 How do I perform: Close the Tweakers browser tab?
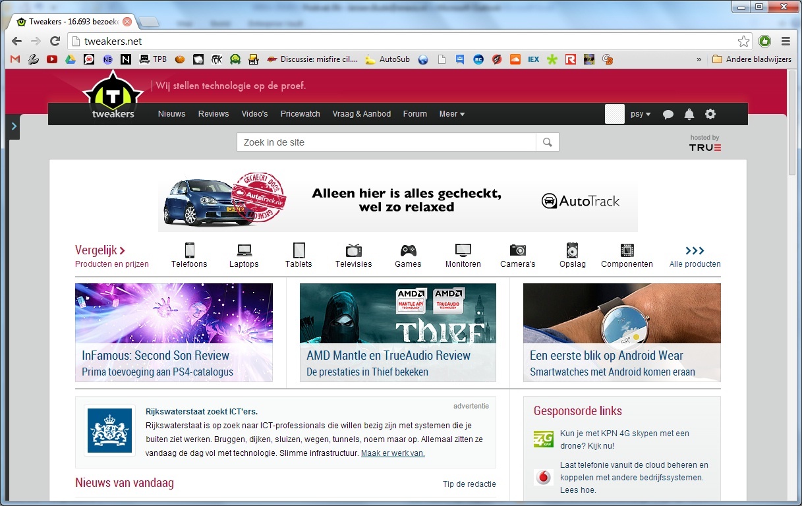(127, 22)
